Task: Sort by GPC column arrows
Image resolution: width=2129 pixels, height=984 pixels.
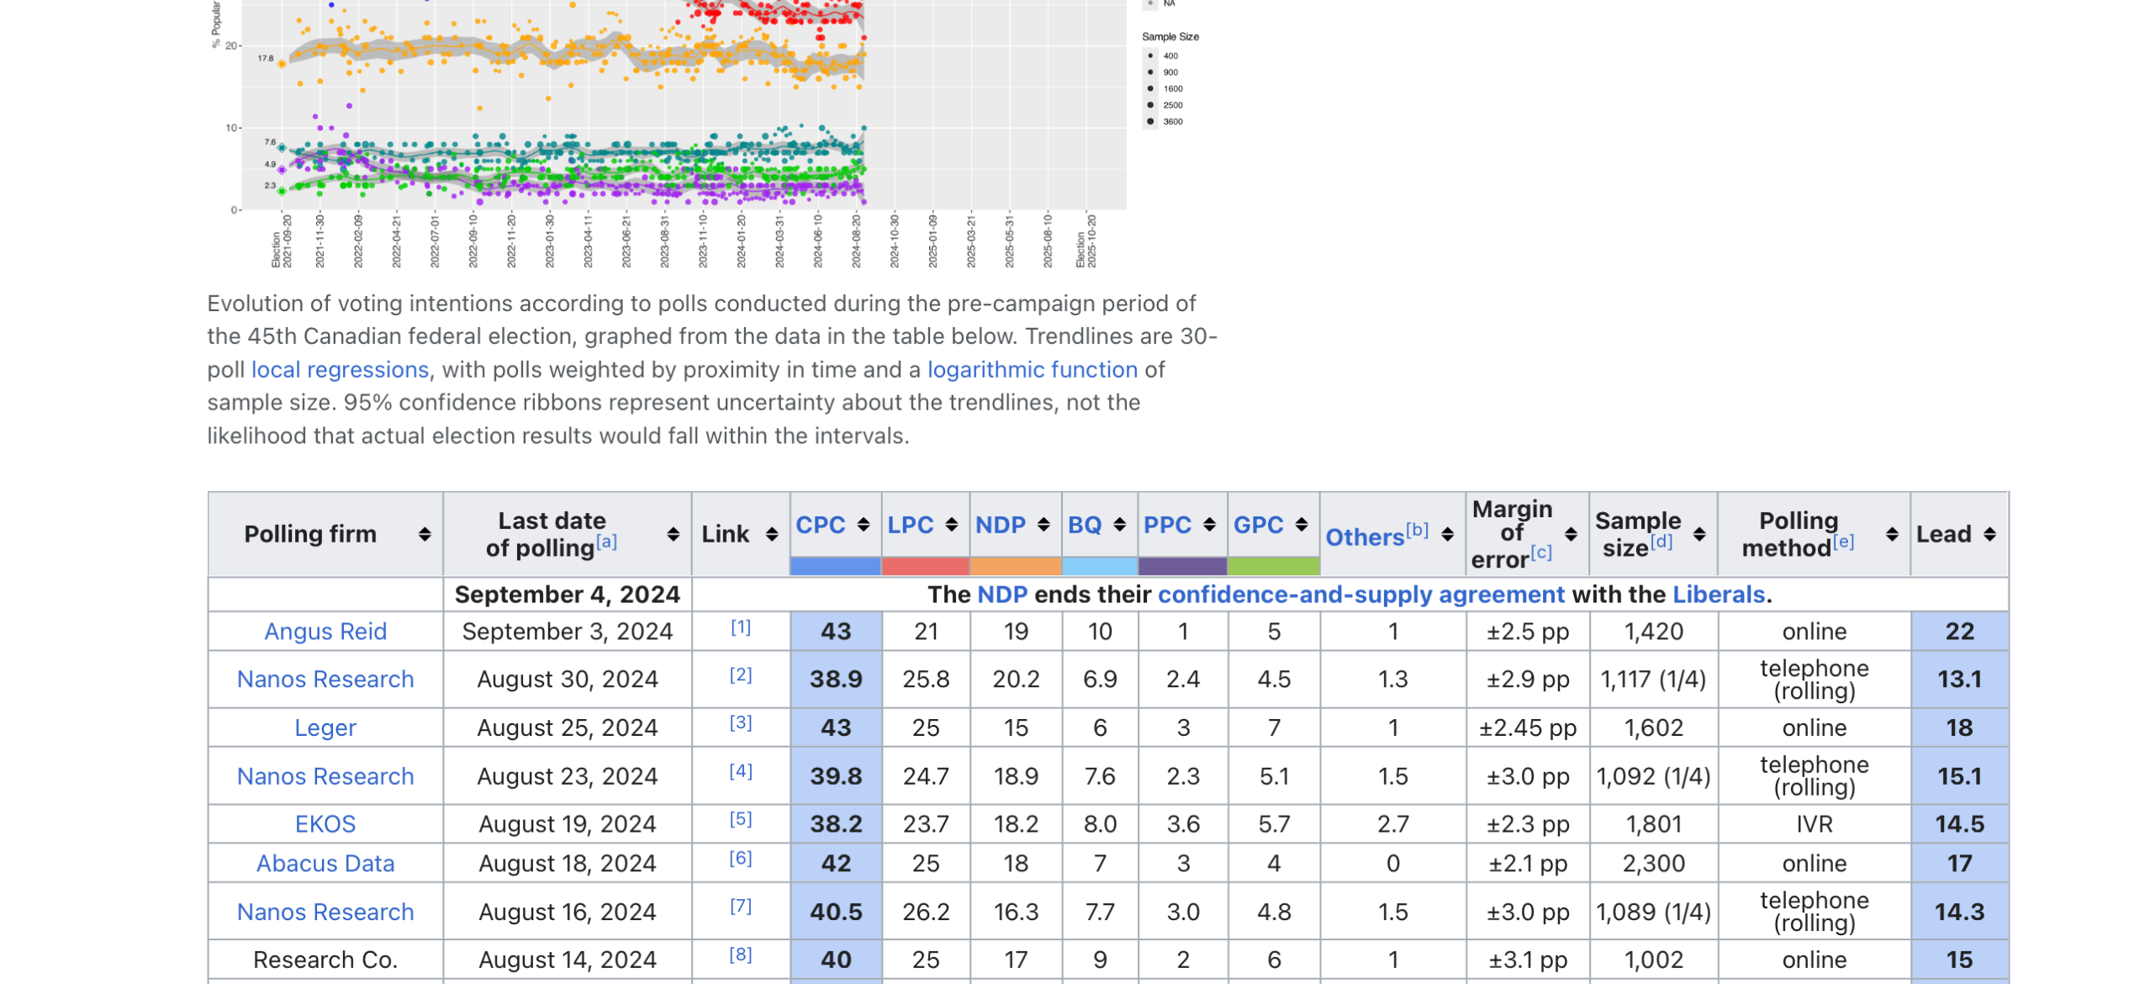Action: (1301, 525)
